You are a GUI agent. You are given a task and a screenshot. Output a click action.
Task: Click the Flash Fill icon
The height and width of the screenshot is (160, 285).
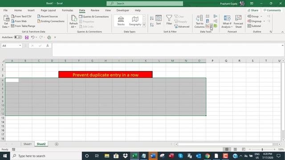pos(208,16)
